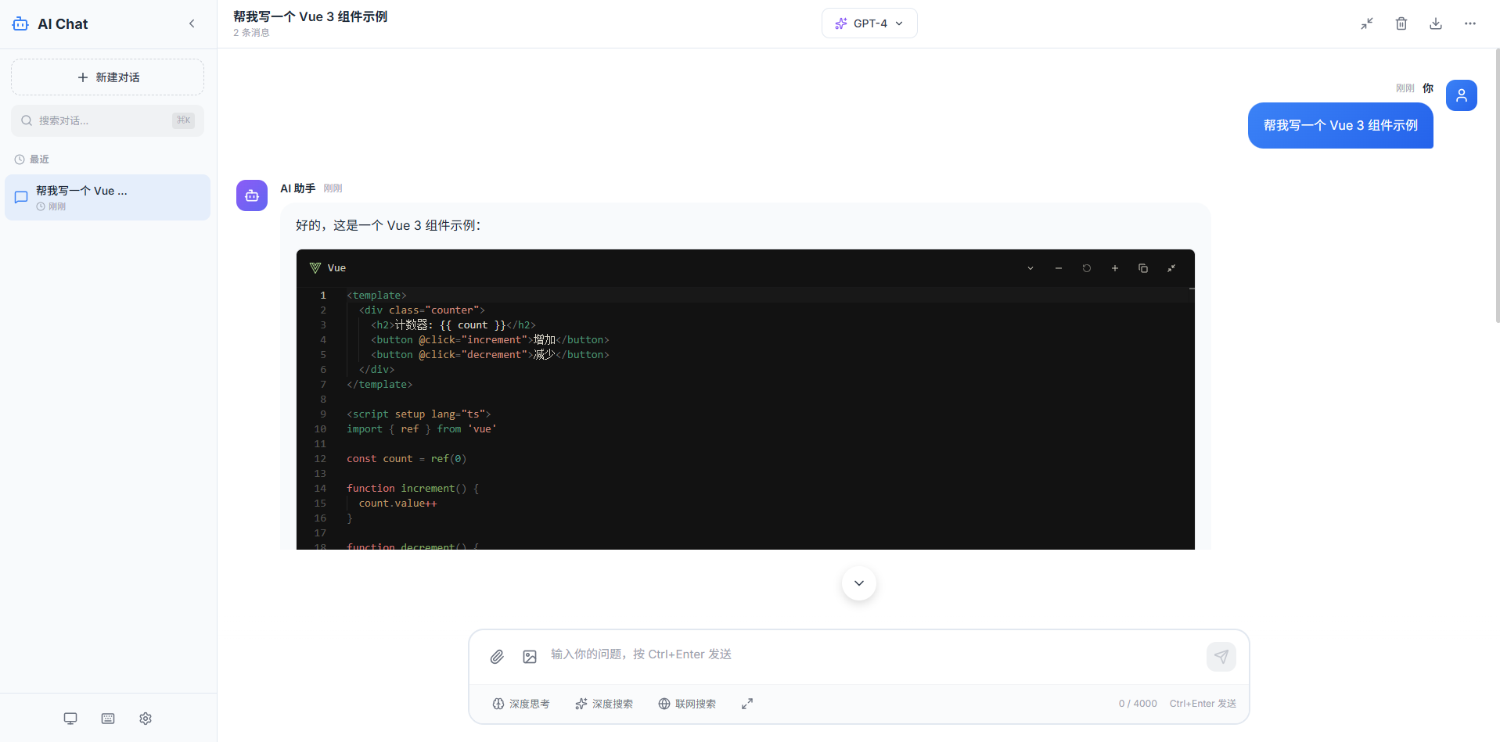This screenshot has width=1500, height=742.
Task: Open the more options ellipsis menu
Action: tap(1469, 23)
